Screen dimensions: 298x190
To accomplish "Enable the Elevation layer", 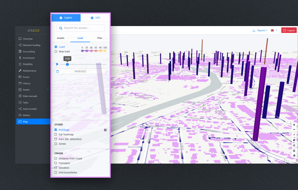I will pyautogui.click(x=56, y=168).
